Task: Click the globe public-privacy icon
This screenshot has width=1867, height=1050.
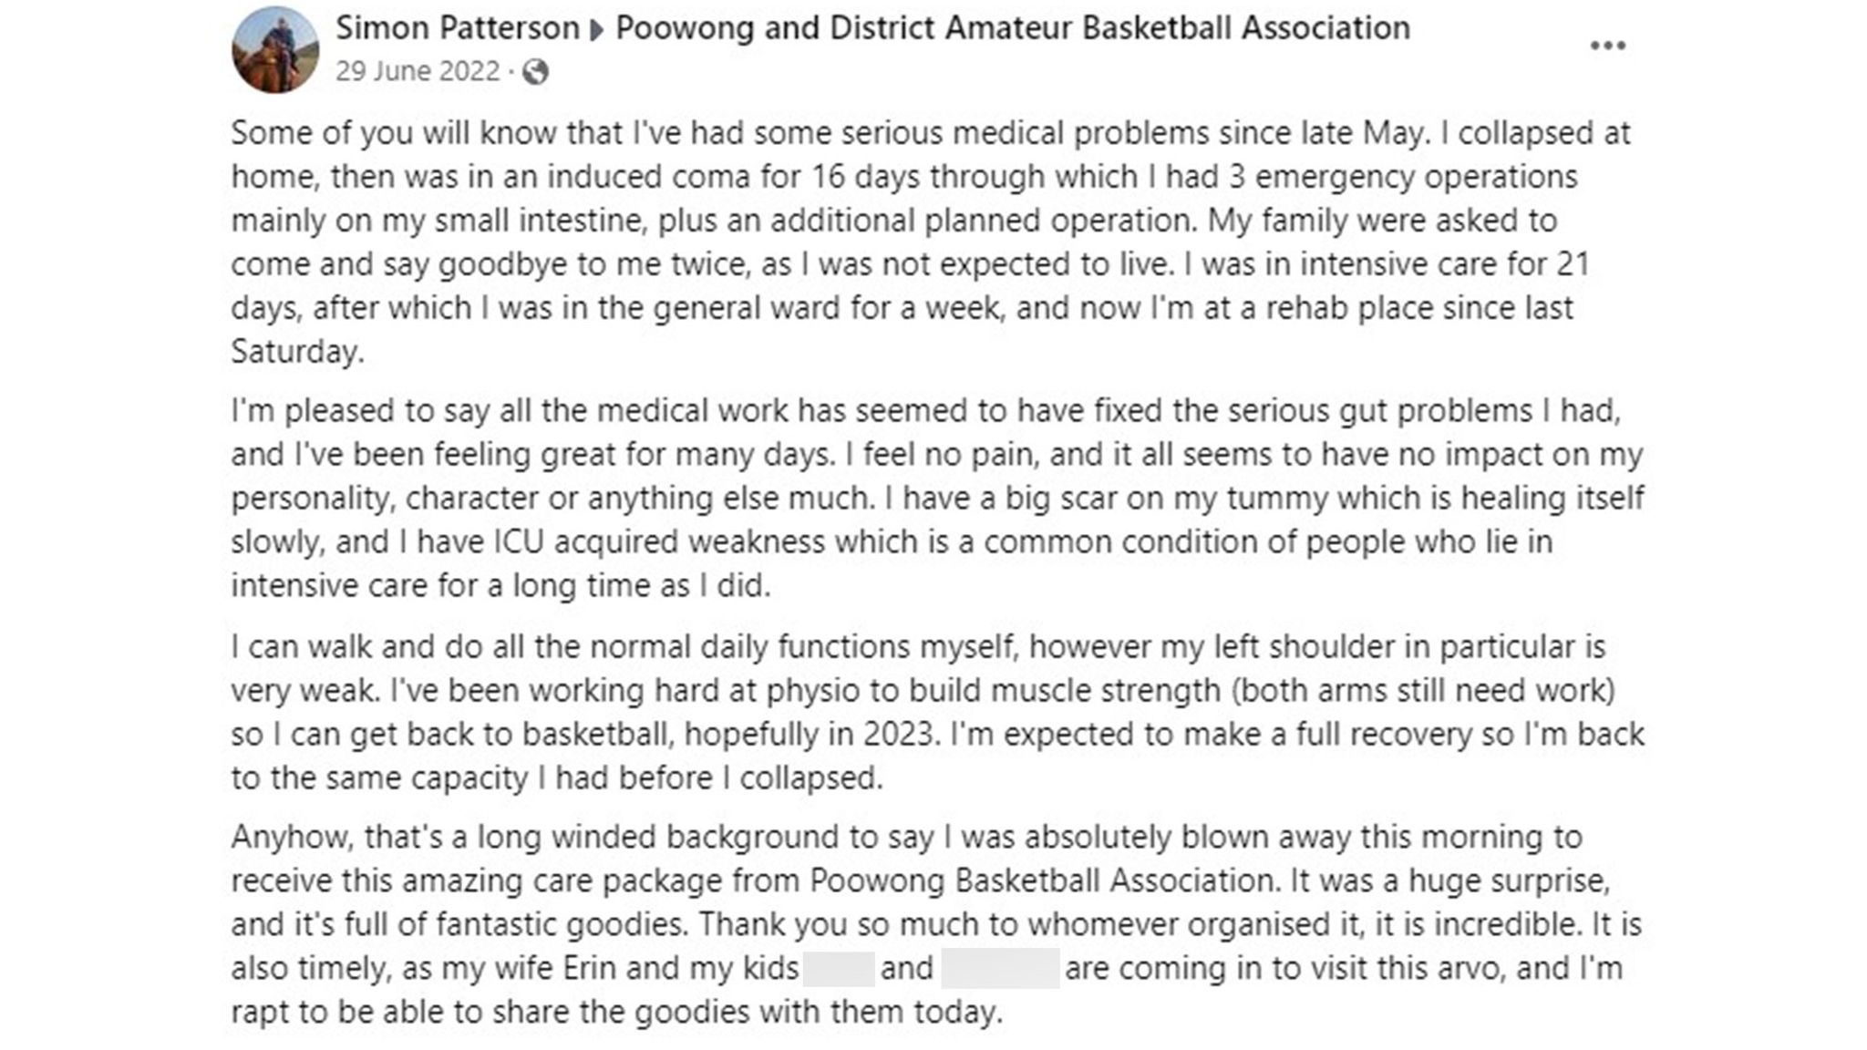Action: [x=535, y=71]
